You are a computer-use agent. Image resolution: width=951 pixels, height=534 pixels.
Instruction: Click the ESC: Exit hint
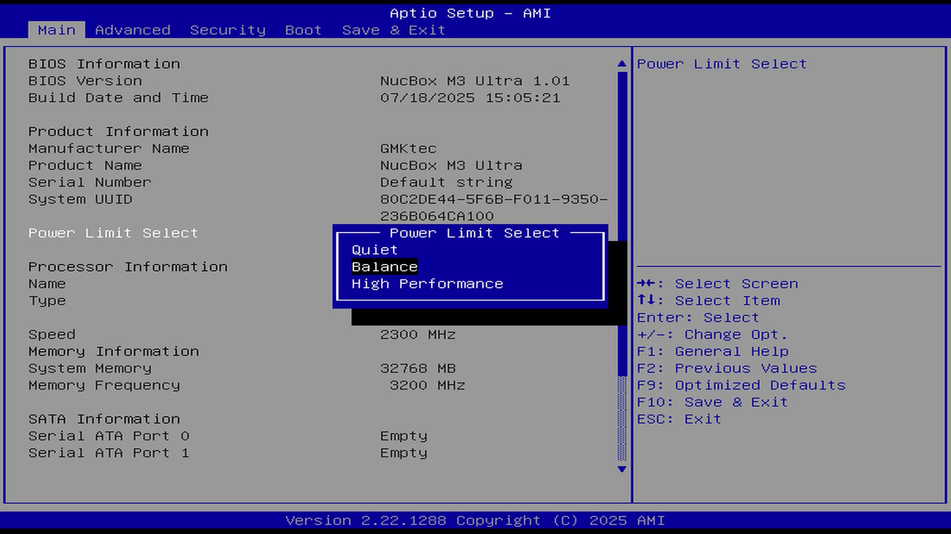point(679,419)
